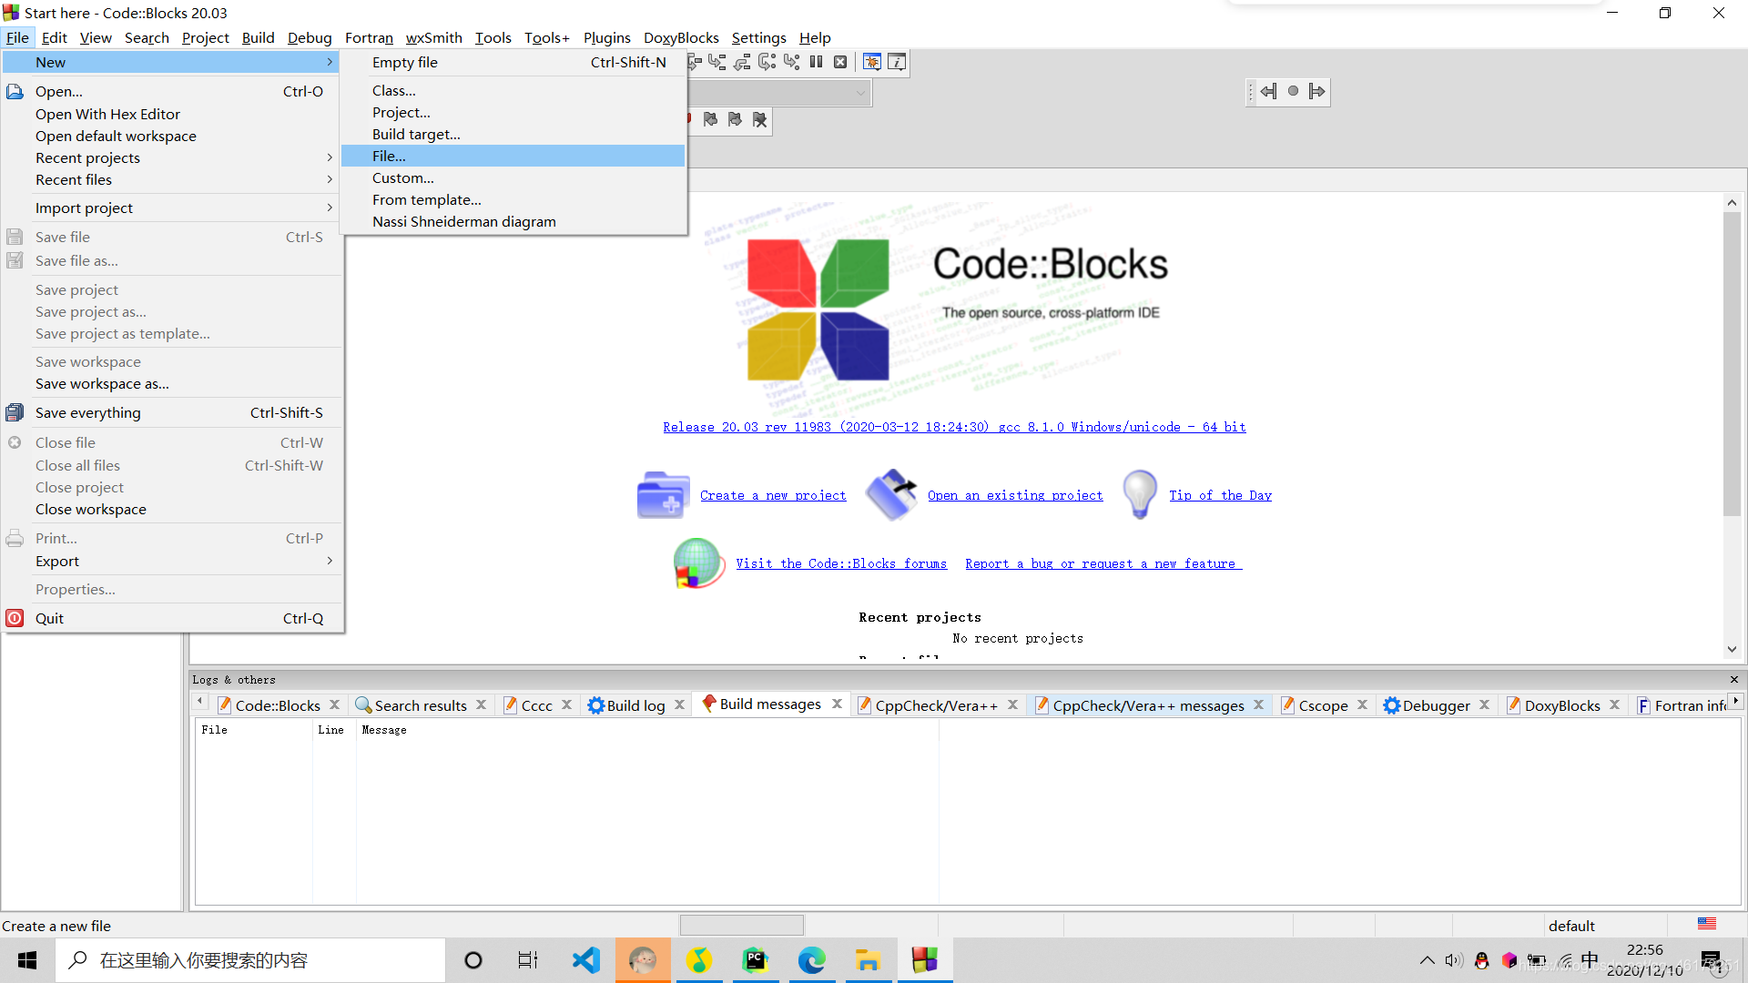Choose Empty file from New submenu
Image resolution: width=1748 pixels, height=983 pixels.
513,62
